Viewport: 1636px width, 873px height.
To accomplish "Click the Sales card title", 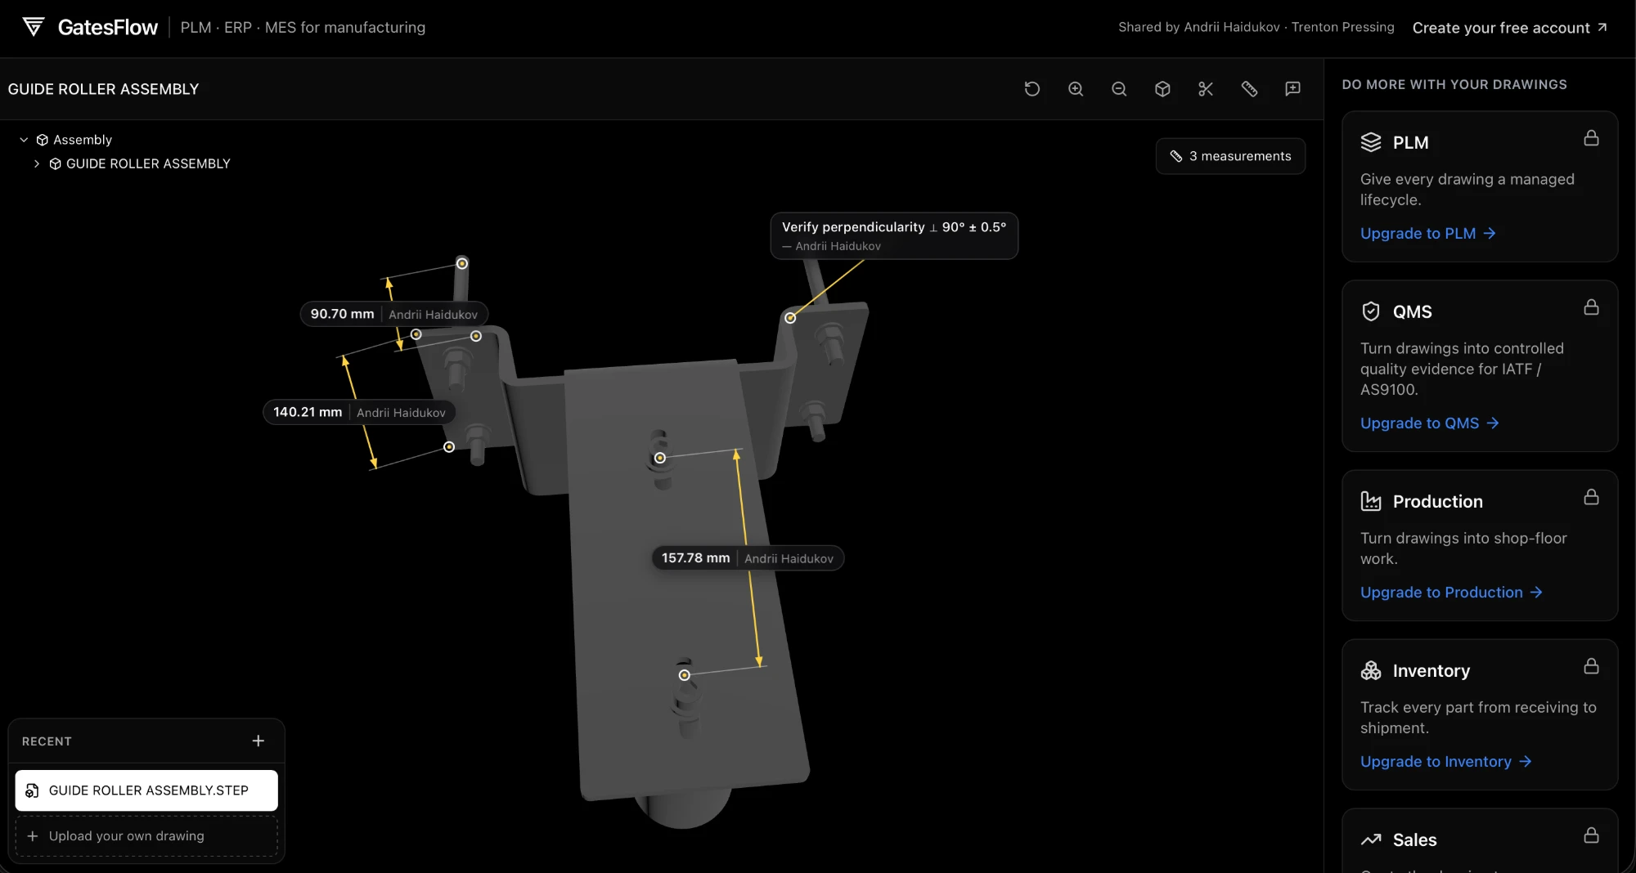I will coord(1414,839).
